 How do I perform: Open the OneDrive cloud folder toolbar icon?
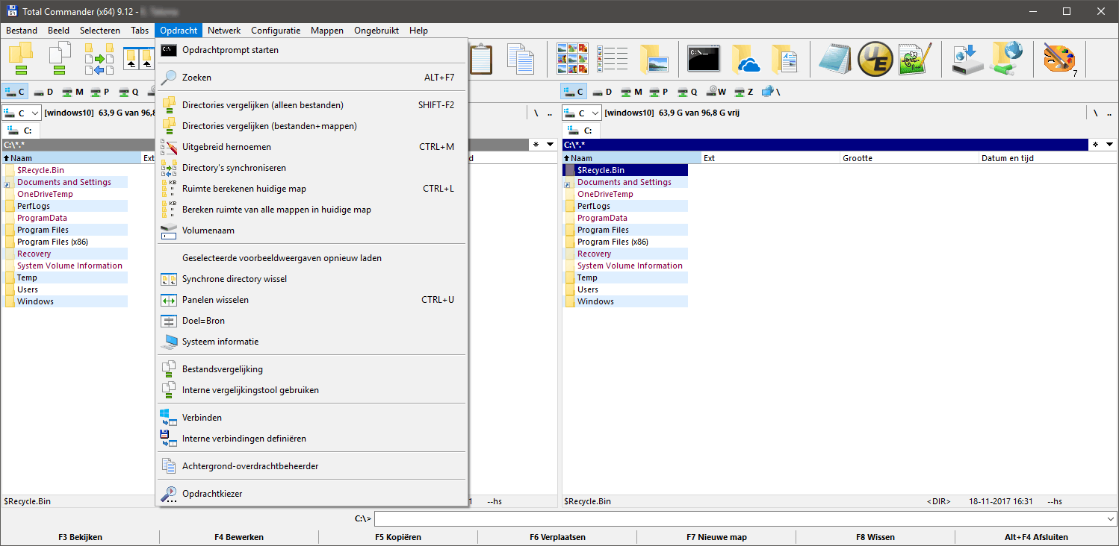point(746,58)
